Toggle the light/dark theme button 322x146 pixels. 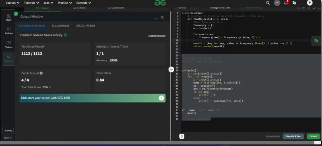[x=277, y=3]
